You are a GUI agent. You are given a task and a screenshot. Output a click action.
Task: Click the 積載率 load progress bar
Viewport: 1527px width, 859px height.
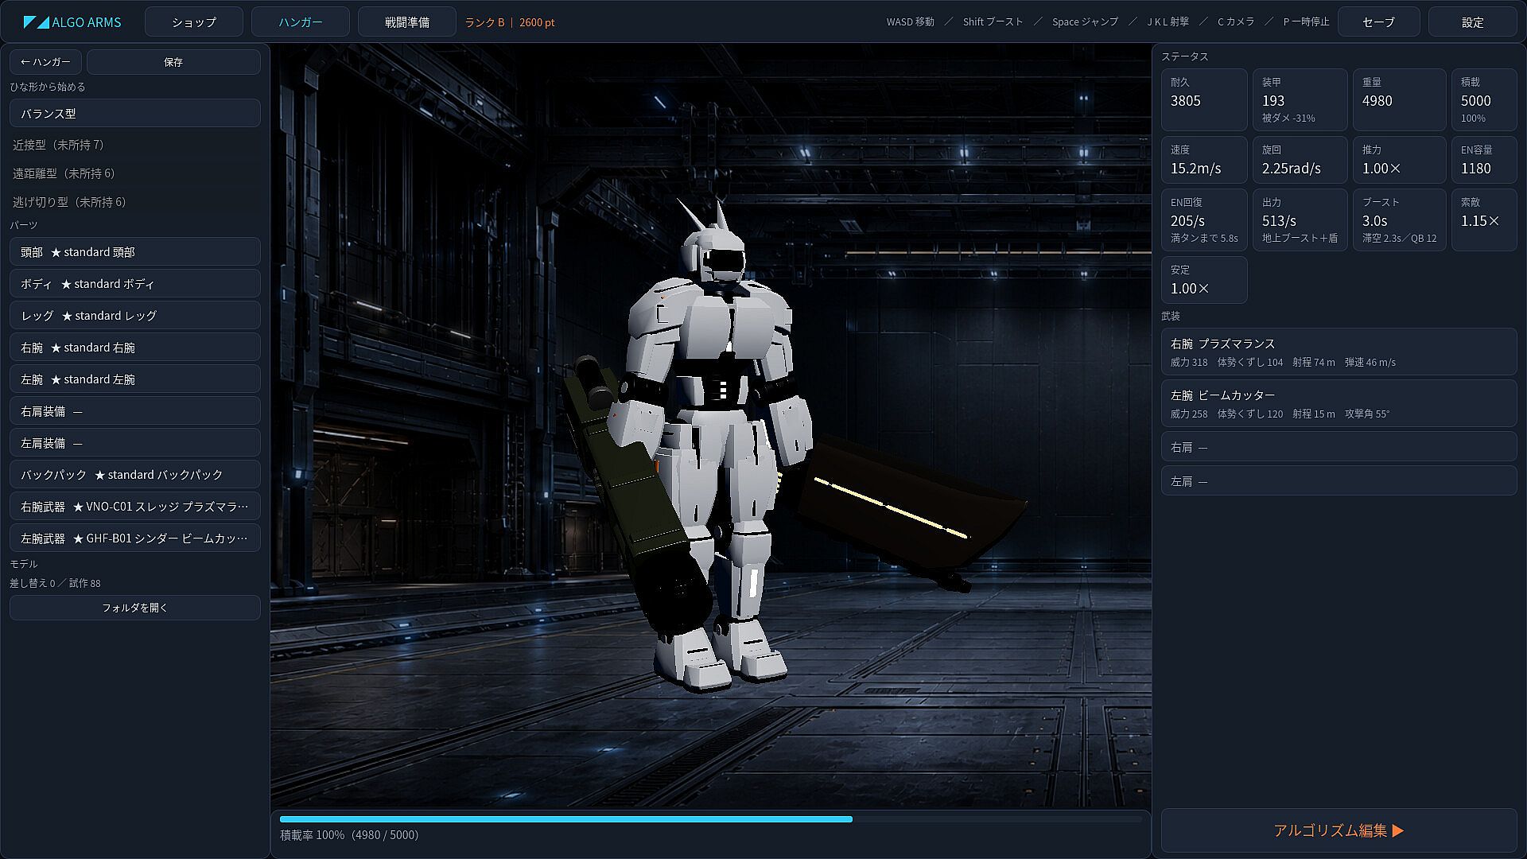click(711, 818)
